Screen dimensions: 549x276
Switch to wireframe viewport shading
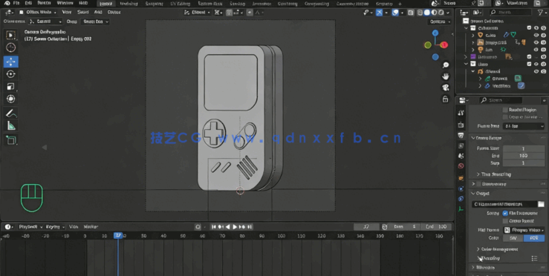[x=420, y=13]
